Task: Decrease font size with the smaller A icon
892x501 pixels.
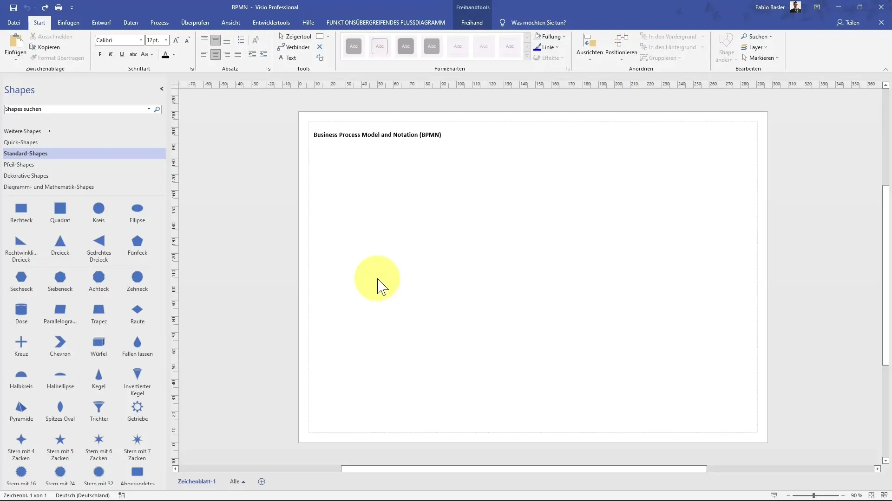Action: (x=187, y=40)
